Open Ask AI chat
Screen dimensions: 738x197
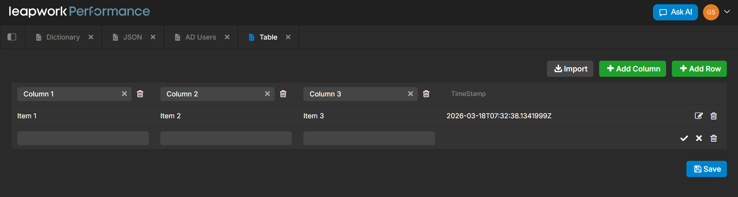(675, 12)
